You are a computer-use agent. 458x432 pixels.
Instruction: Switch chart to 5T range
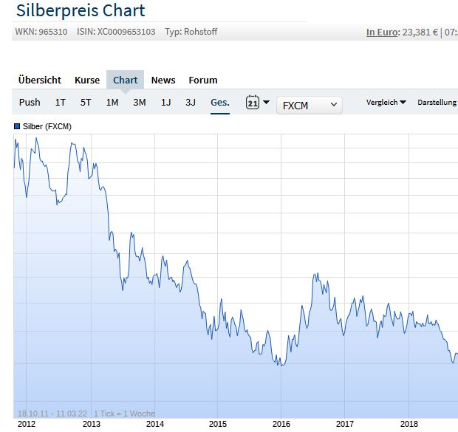pyautogui.click(x=86, y=103)
